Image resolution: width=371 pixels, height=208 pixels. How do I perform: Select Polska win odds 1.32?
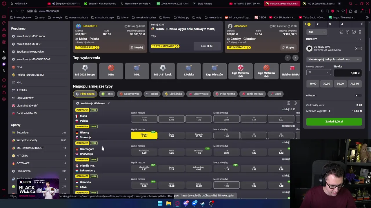tap(199, 119)
